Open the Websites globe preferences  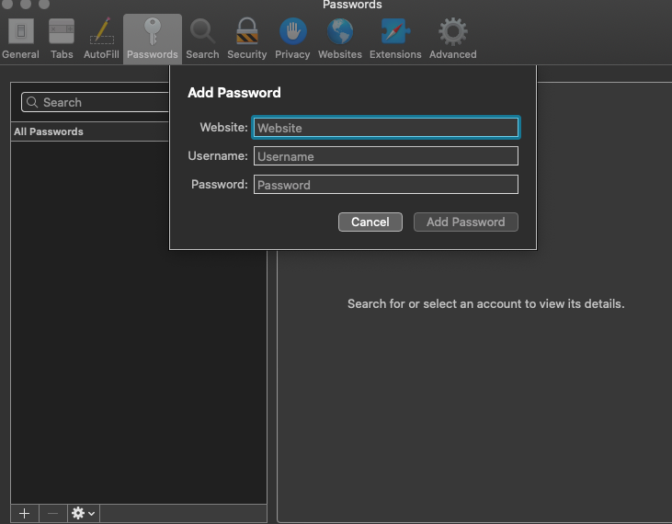(x=340, y=39)
